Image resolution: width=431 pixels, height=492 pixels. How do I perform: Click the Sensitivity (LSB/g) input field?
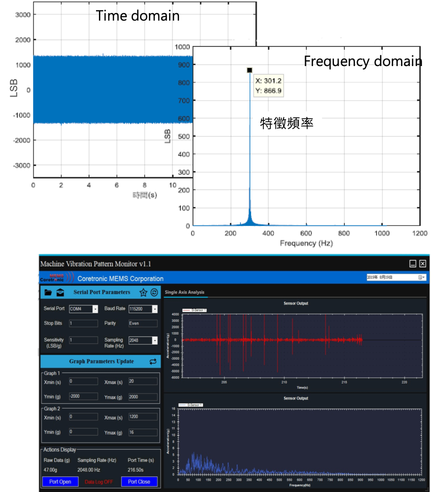(83, 340)
